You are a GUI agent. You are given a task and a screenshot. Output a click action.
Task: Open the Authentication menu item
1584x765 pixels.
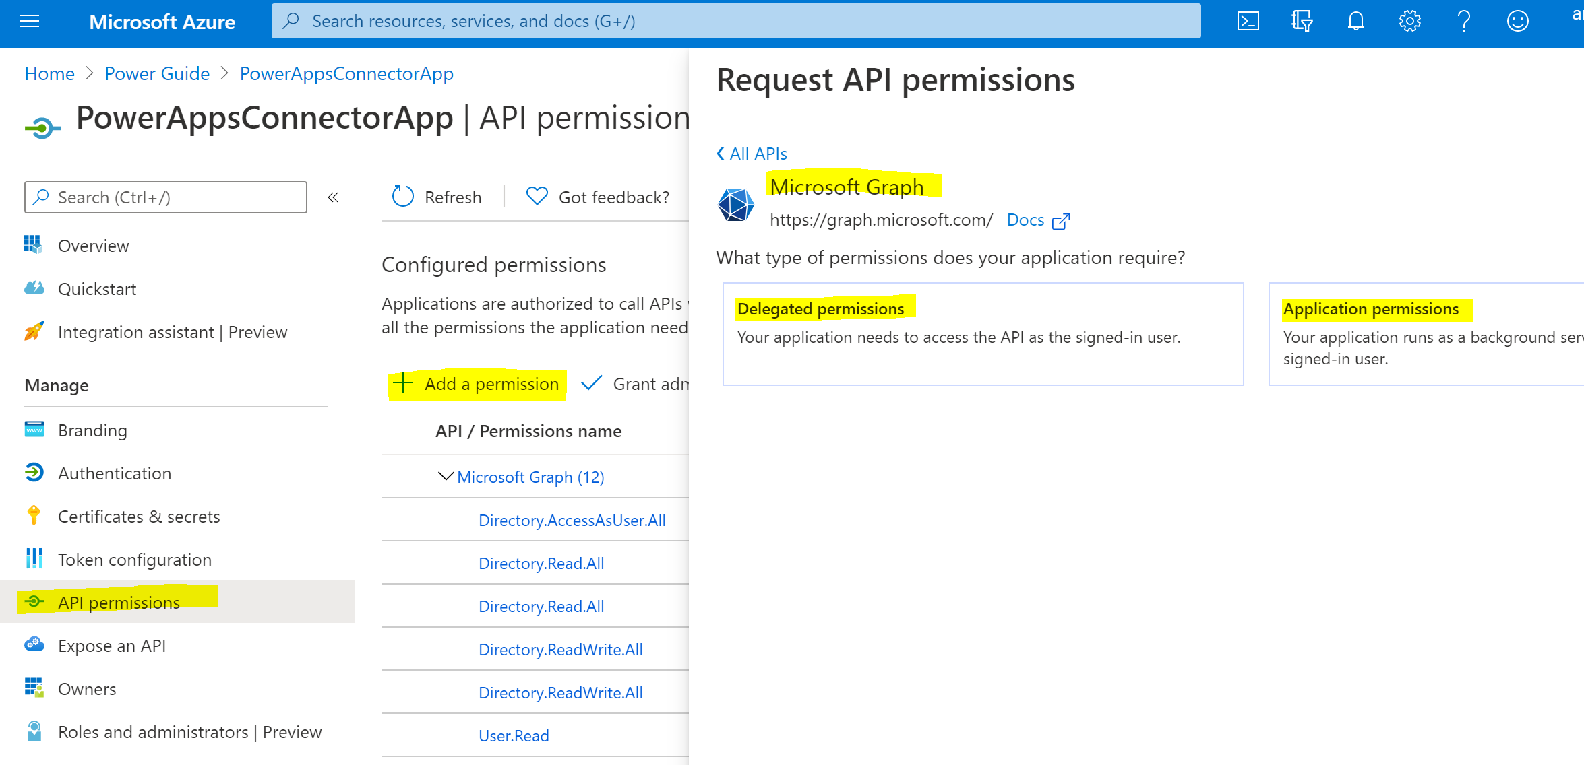(x=115, y=473)
